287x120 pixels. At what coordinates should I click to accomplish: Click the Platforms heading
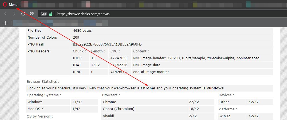(x=228, y=109)
